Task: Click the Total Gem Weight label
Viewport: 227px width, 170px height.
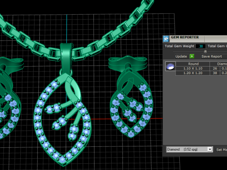Action: click(179, 46)
